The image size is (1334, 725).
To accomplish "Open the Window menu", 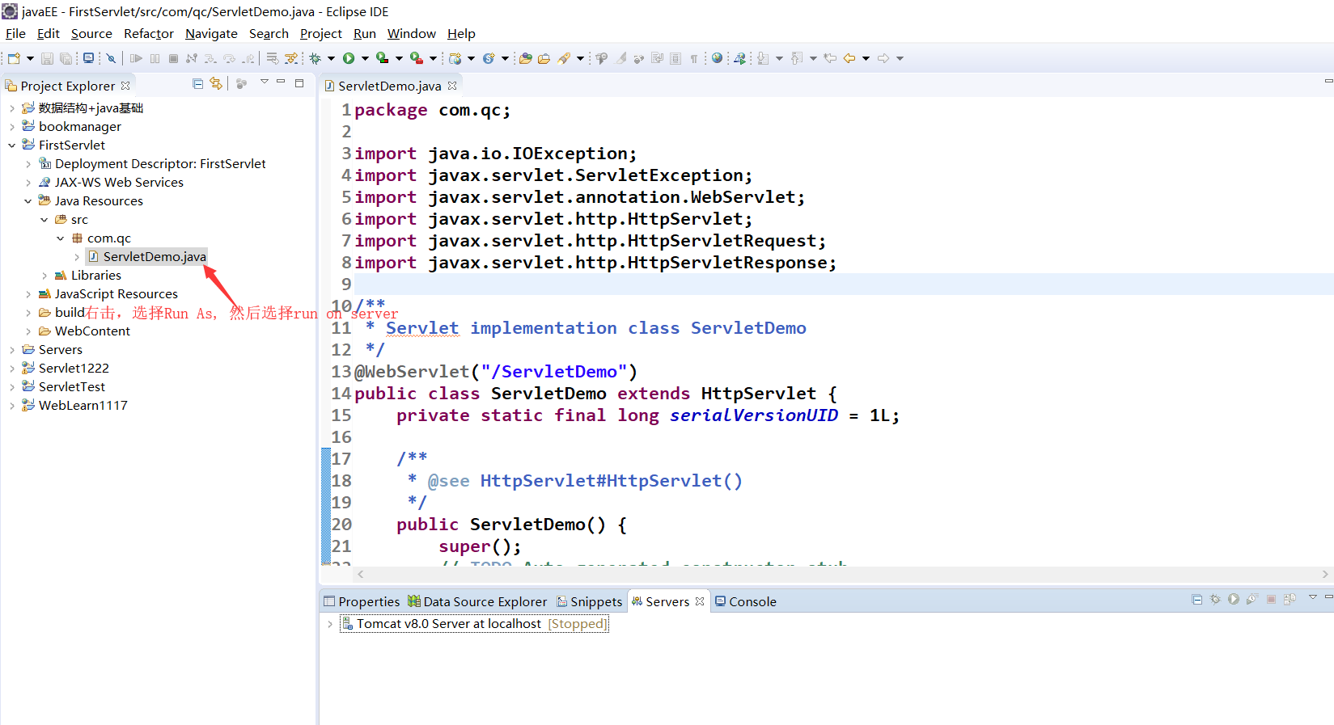I will pyautogui.click(x=411, y=34).
